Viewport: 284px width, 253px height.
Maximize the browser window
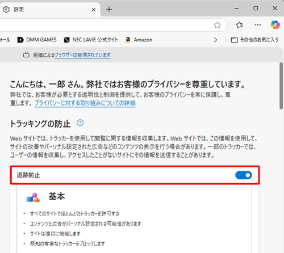click(x=256, y=9)
